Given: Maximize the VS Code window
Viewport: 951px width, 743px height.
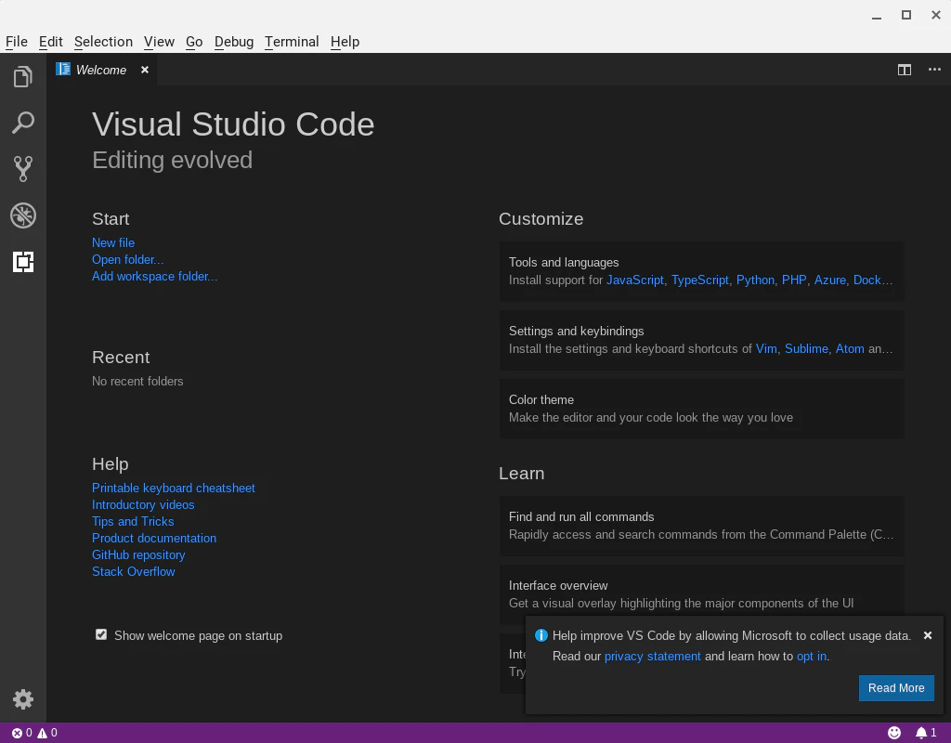Looking at the screenshot, I should pyautogui.click(x=906, y=15).
